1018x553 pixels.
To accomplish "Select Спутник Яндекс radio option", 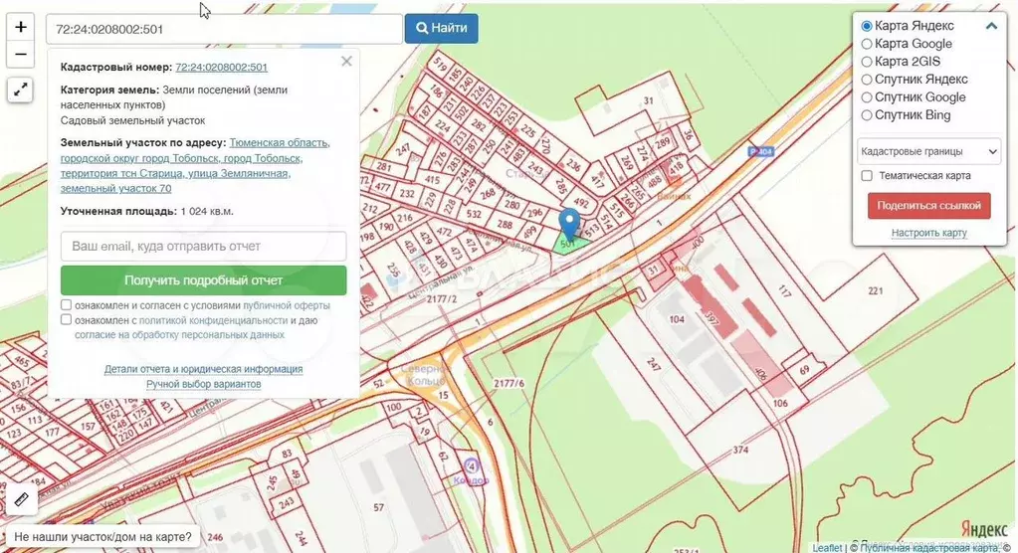I will pos(867,80).
